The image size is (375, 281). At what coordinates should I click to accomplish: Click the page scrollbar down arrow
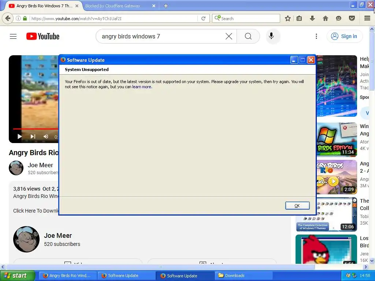pos(372,261)
